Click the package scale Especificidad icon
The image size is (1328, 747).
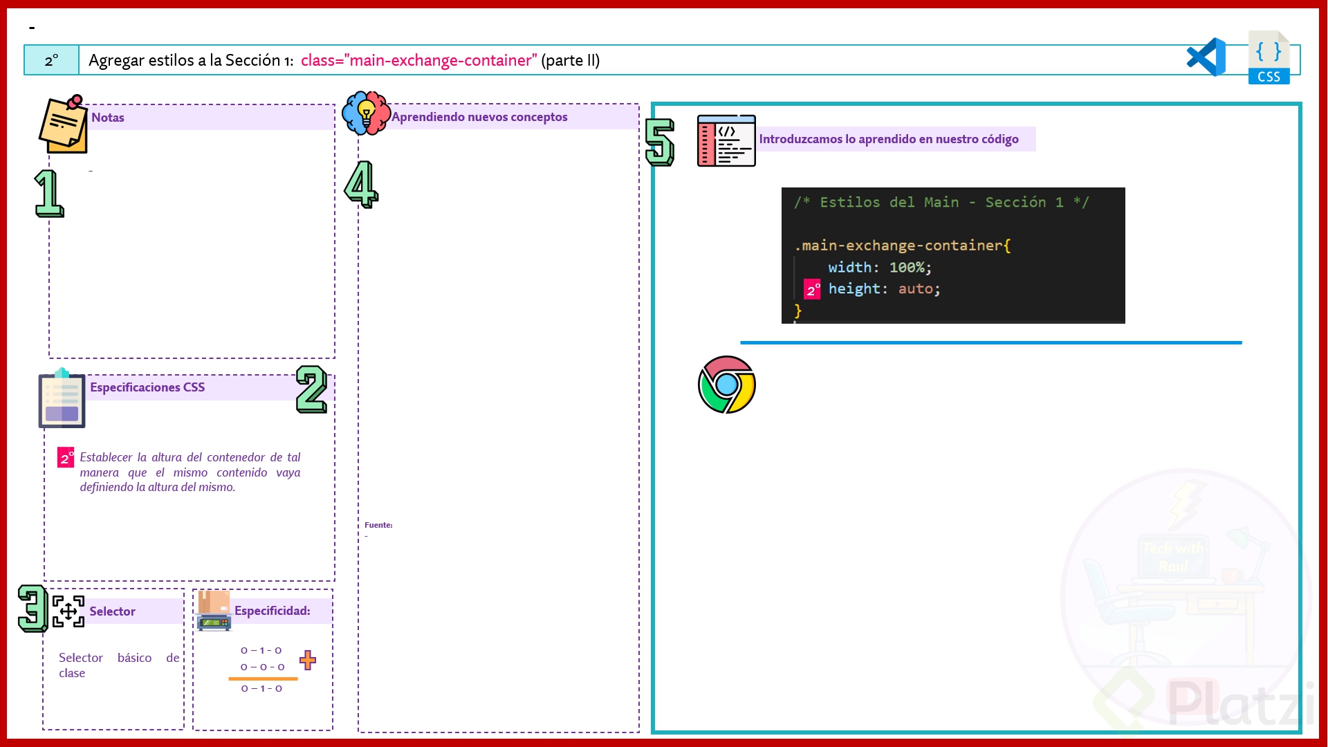click(x=214, y=611)
